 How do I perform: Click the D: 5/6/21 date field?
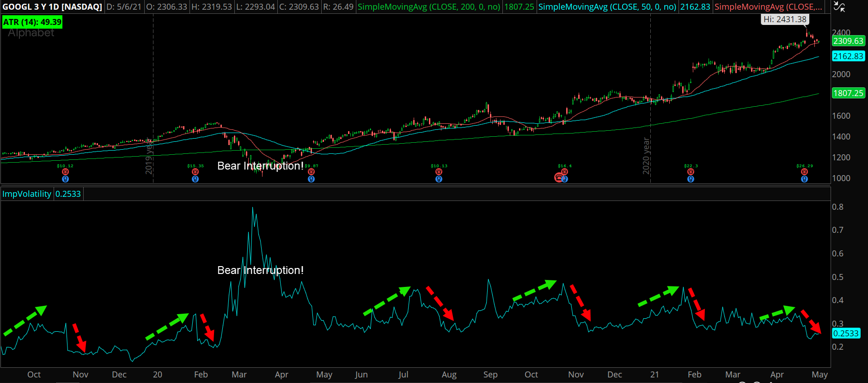pos(124,7)
